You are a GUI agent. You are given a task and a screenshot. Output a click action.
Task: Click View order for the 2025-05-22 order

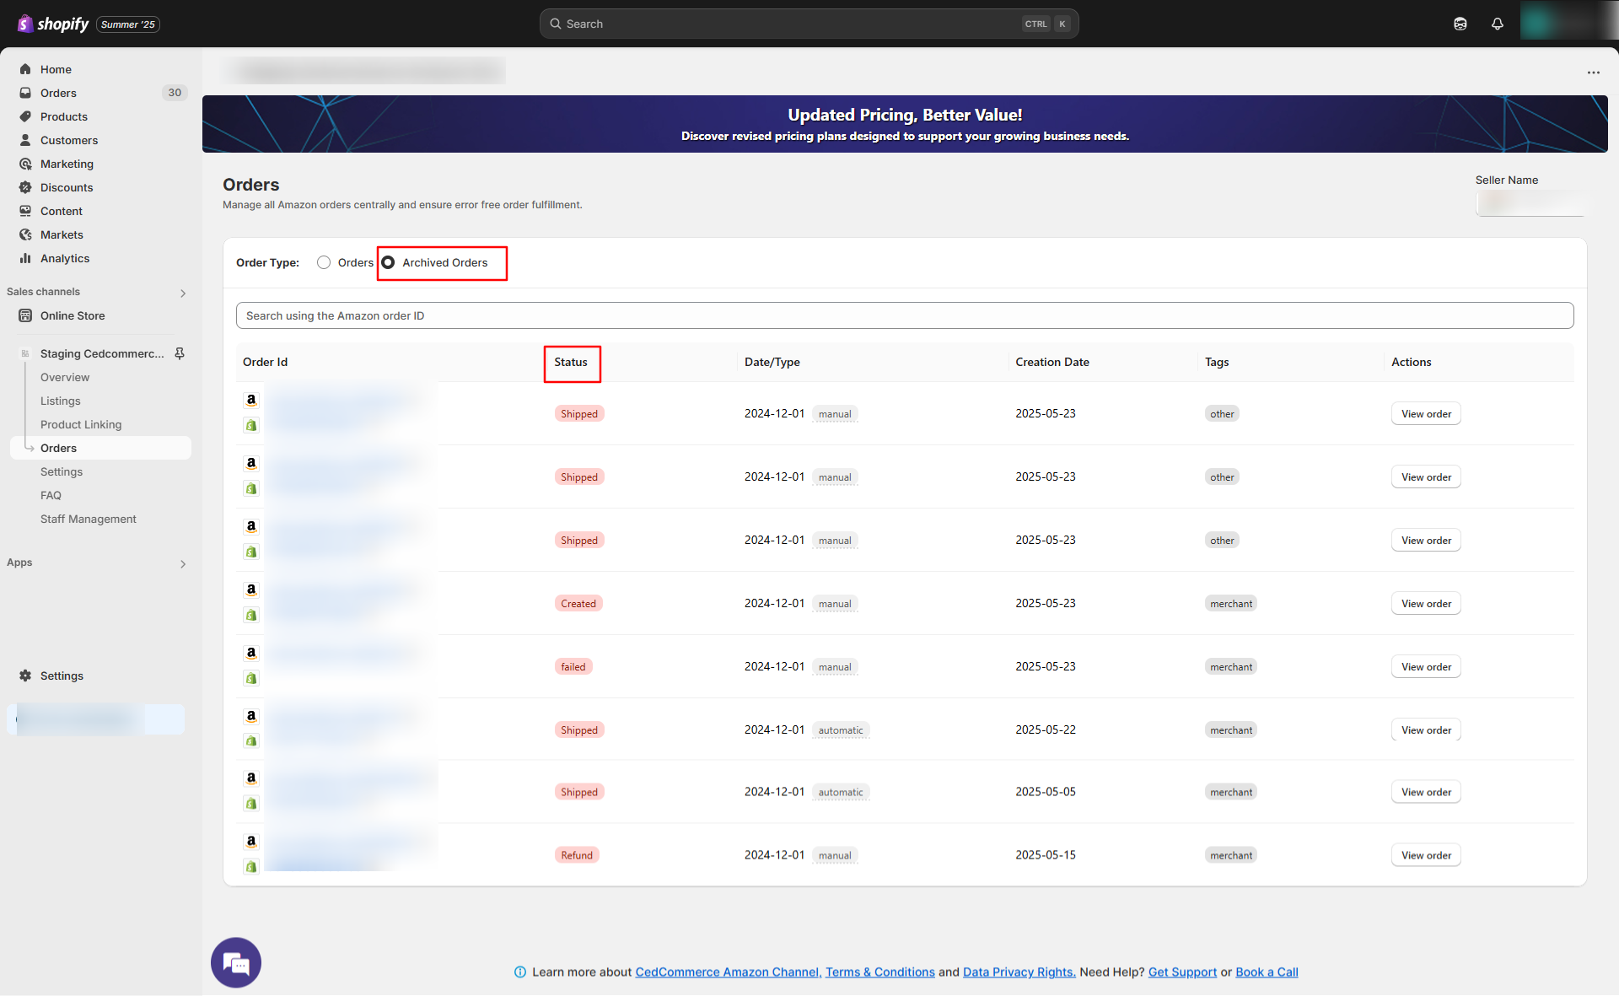[x=1426, y=730]
